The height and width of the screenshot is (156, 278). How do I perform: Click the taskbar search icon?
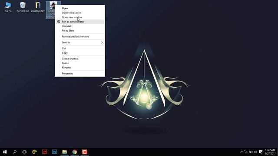pyautogui.click(x=15, y=152)
